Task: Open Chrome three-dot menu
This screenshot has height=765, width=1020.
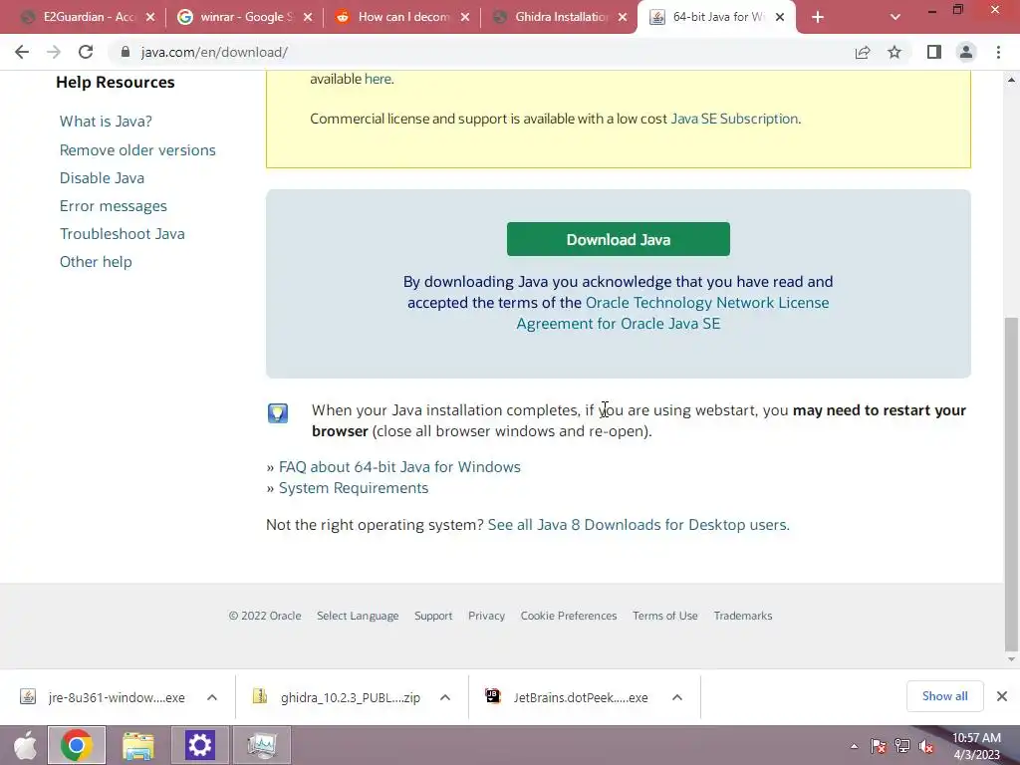Action: tap(998, 52)
